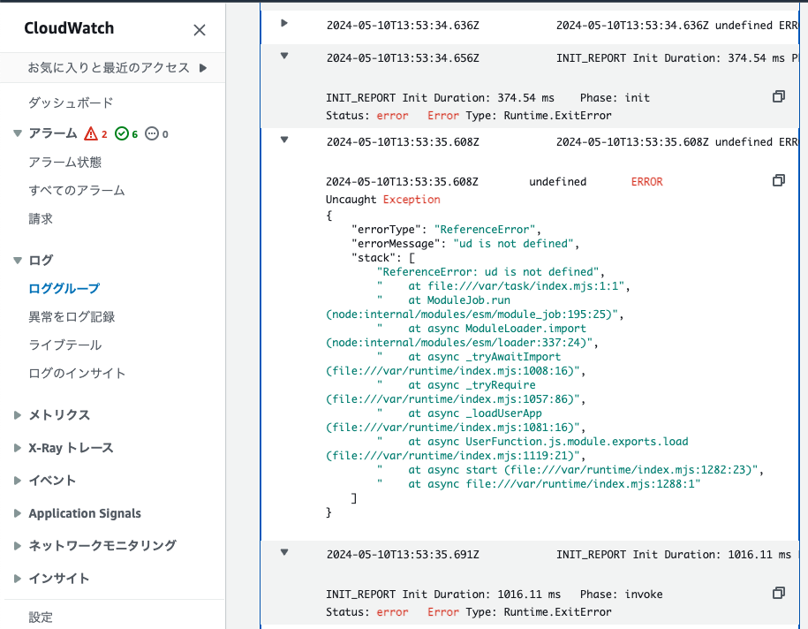Open the ロググループ page

[58, 289]
